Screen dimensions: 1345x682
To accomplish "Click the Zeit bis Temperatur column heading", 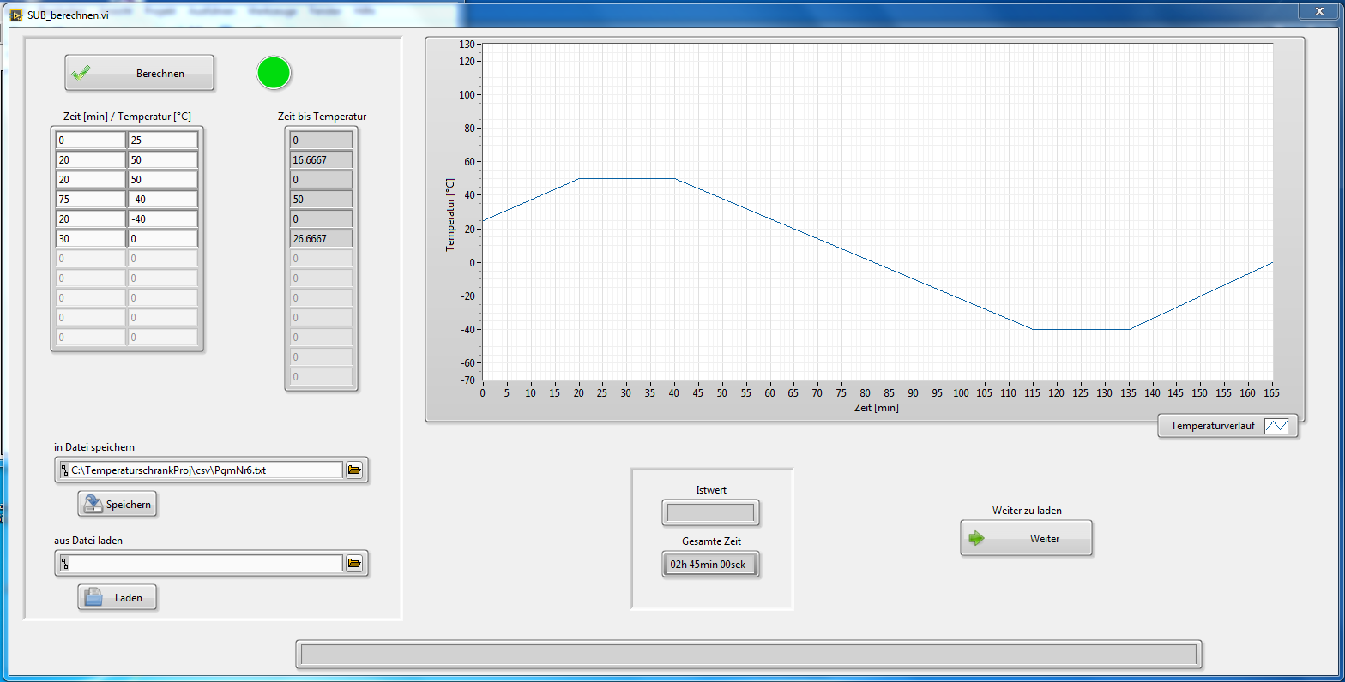I will click(x=322, y=117).
